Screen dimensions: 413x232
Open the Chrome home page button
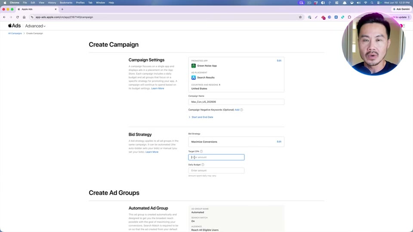24,17
